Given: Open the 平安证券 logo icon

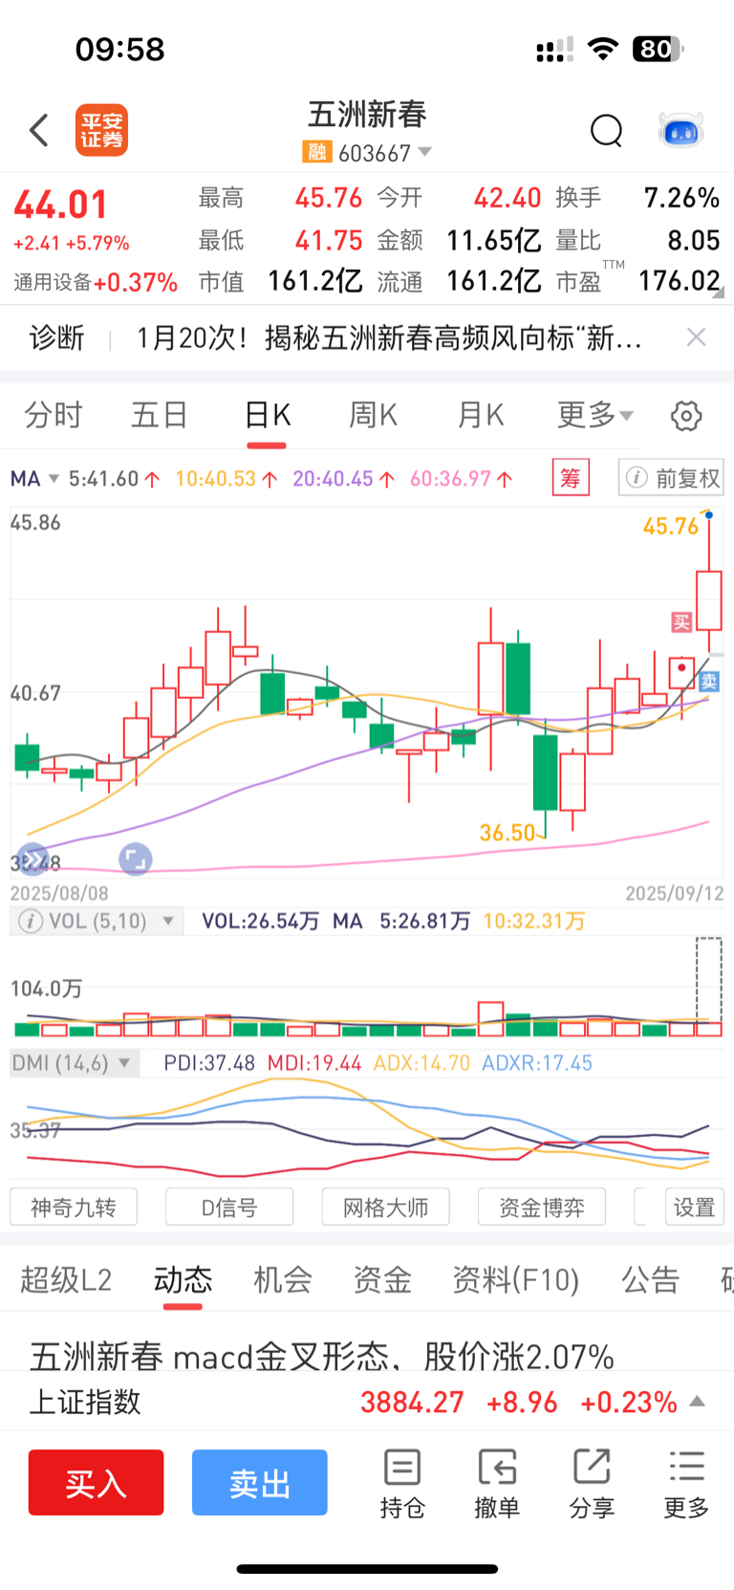Looking at the screenshot, I should (101, 130).
